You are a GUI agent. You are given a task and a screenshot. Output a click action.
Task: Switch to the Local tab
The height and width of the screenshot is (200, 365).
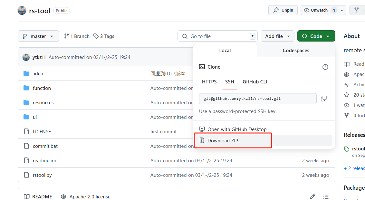pos(225,50)
